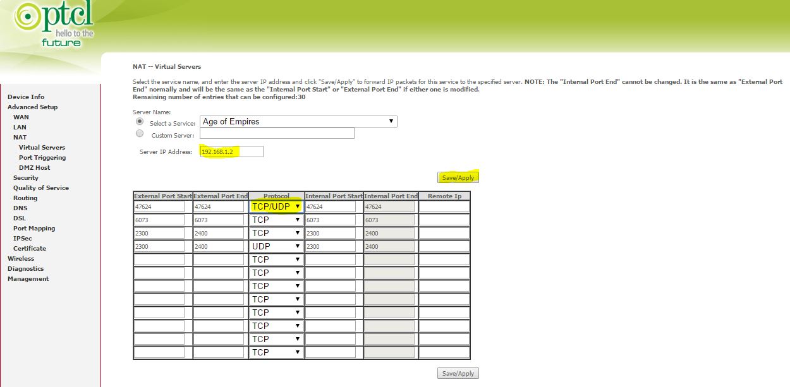Open Management page
Viewport: 790px width, 387px height.
click(28, 279)
